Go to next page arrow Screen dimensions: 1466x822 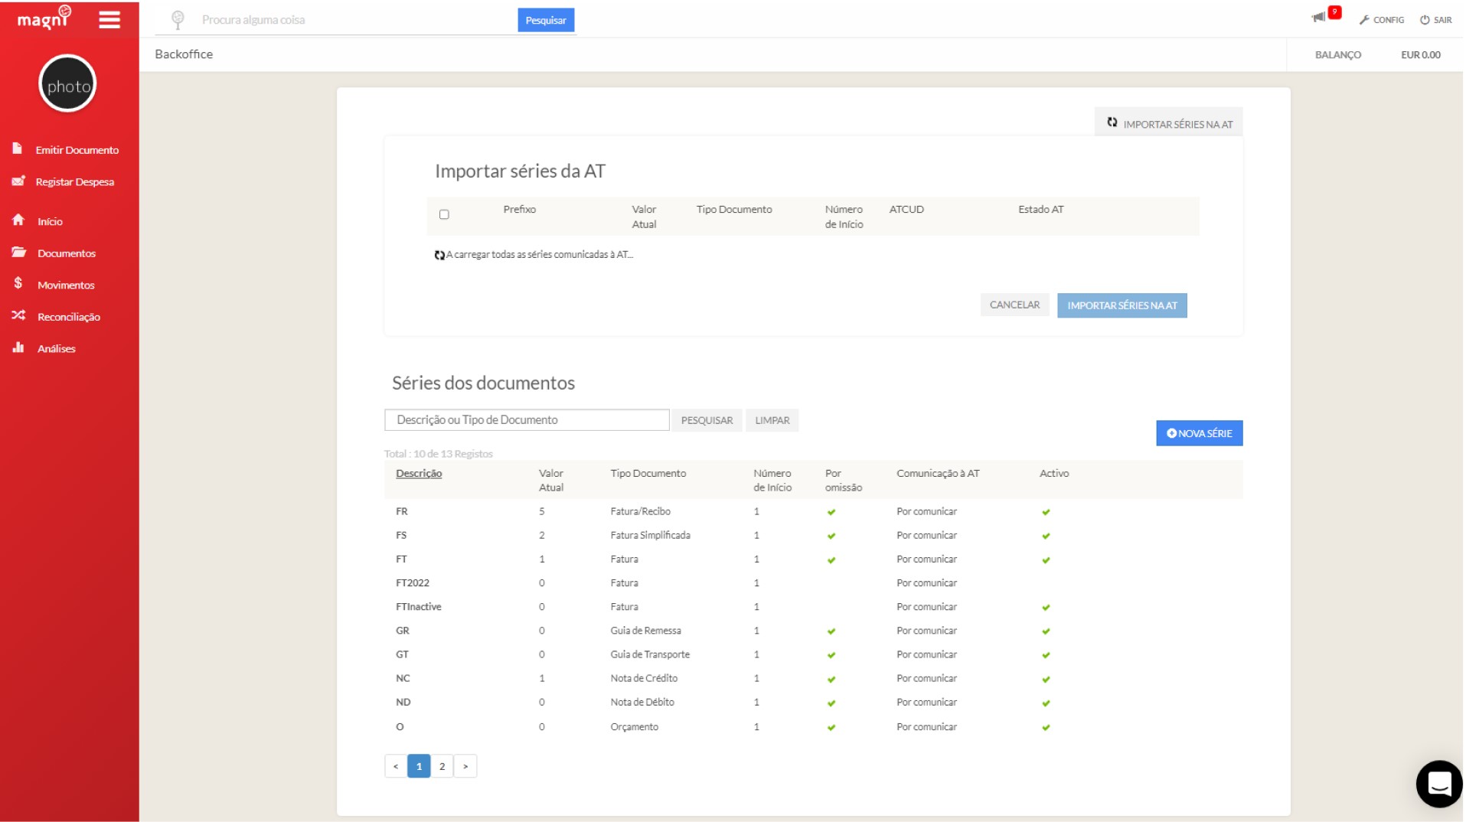(465, 766)
